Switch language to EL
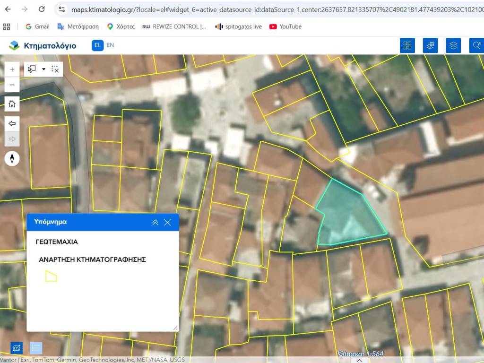Image resolution: width=484 pixels, height=363 pixels. click(97, 45)
